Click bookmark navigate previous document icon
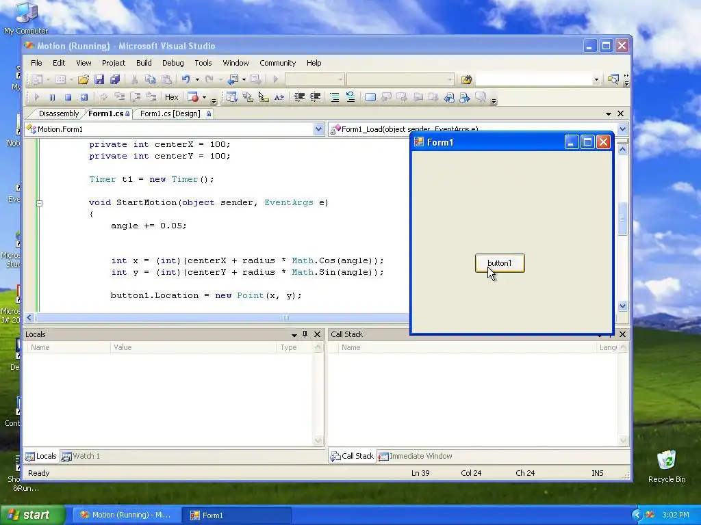 coord(449,97)
